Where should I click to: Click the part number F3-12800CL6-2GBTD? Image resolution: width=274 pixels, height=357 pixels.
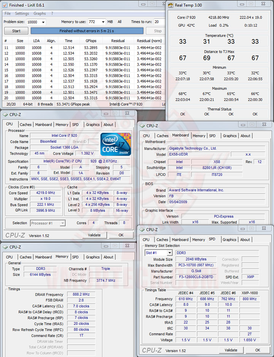click(x=196, y=277)
